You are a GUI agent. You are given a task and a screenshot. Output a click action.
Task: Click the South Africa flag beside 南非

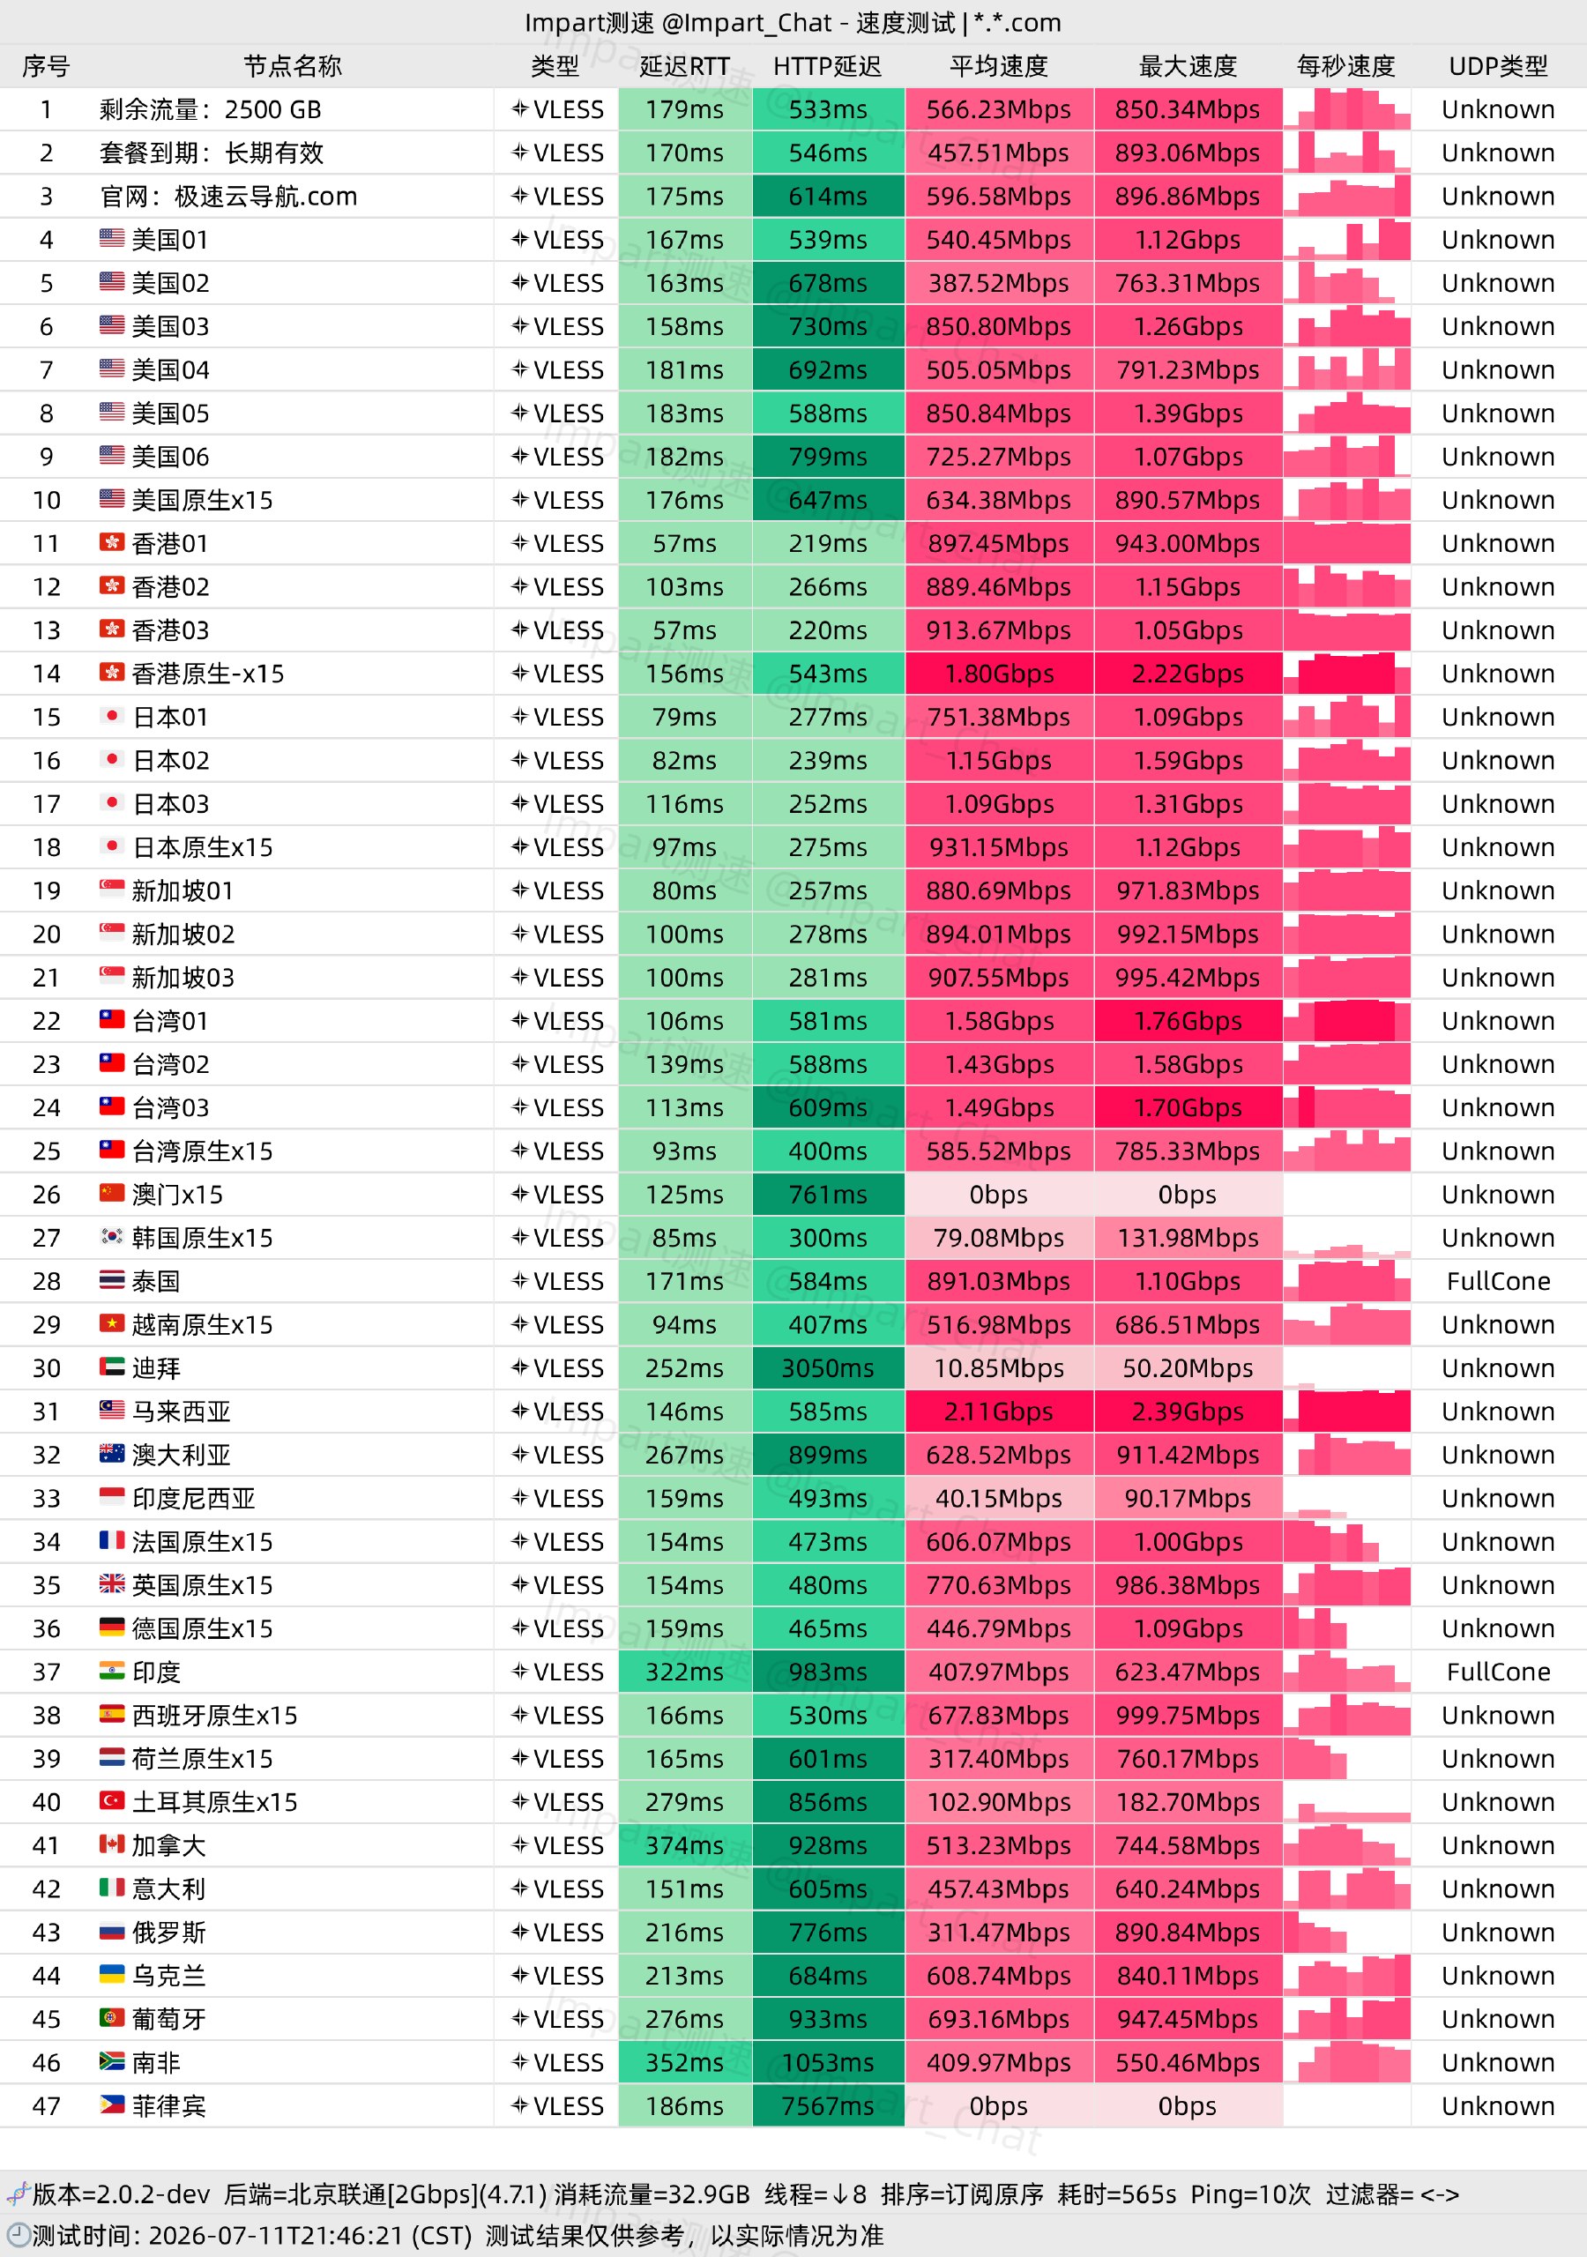coord(112,2061)
